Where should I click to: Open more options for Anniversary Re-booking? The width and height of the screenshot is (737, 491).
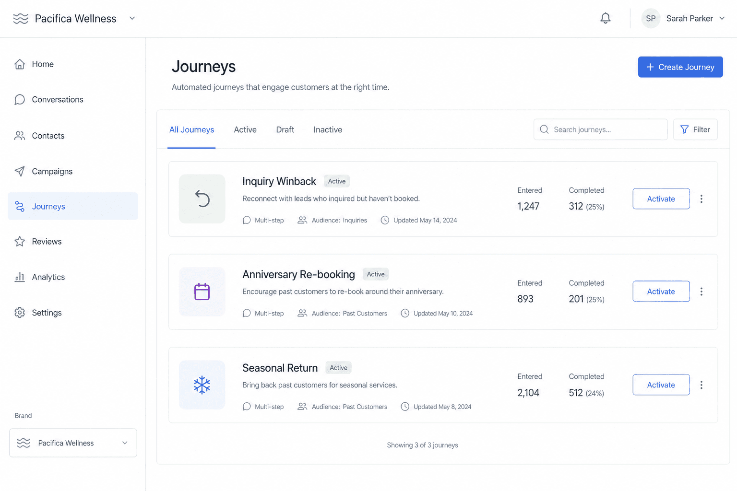pyautogui.click(x=701, y=292)
